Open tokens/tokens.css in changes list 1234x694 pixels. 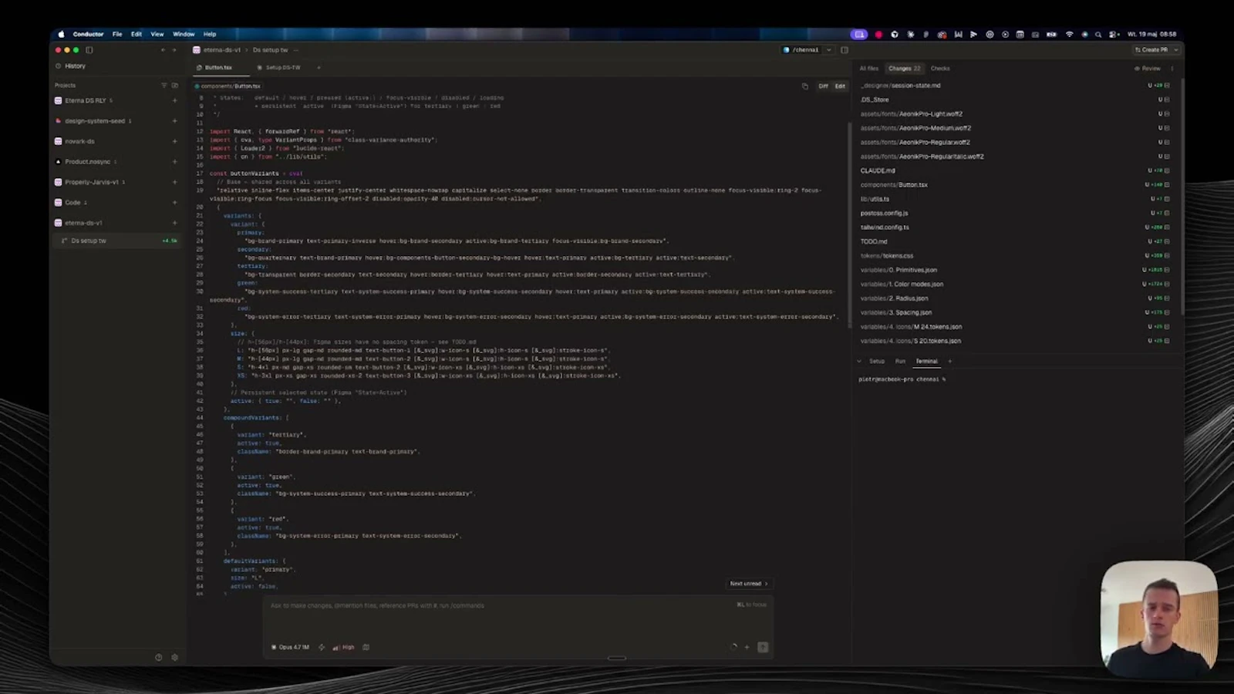pyautogui.click(x=887, y=256)
